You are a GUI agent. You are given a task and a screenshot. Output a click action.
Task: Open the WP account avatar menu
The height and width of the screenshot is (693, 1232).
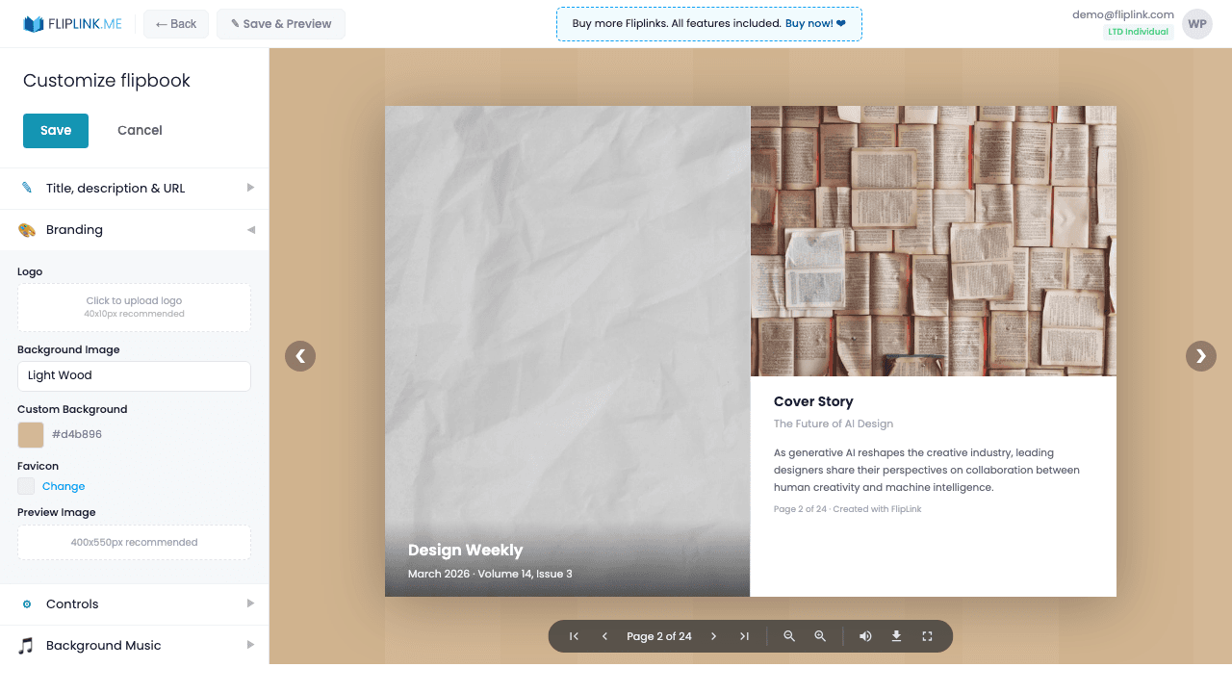[1196, 23]
